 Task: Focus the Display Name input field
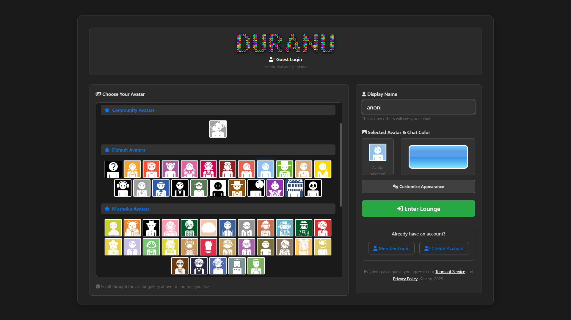[418, 107]
